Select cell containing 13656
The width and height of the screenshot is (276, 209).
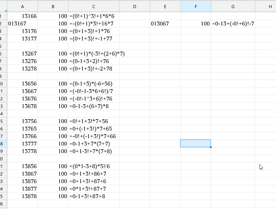(23, 83)
